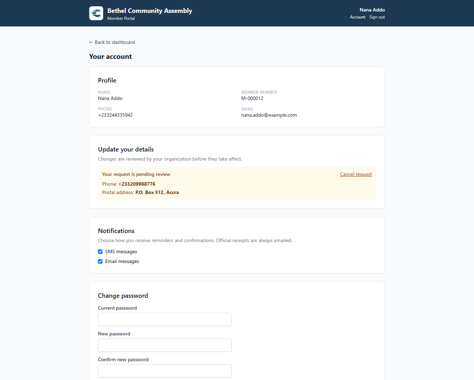Click the Bethel Community Assembly title
Viewport: 474px width, 380px height.
tap(150, 11)
